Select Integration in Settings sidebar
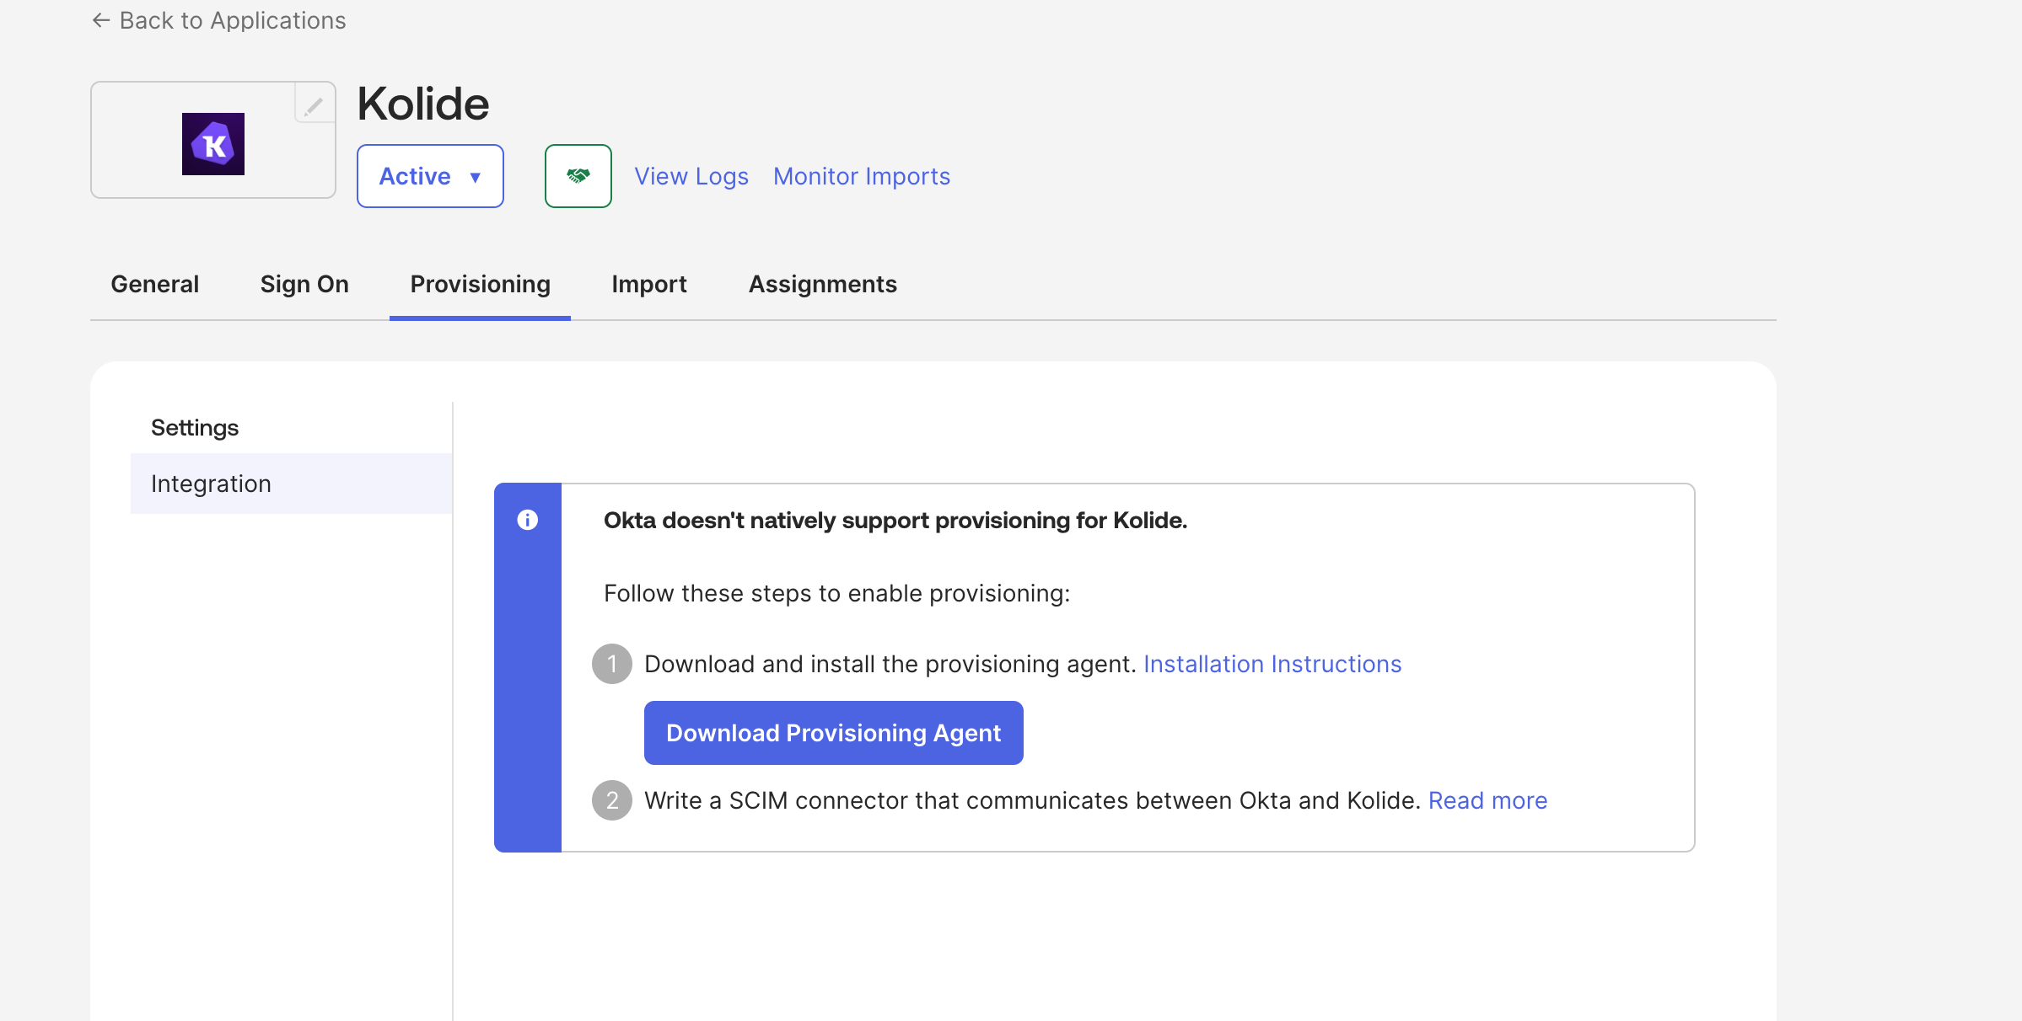This screenshot has width=2022, height=1021. point(292,484)
